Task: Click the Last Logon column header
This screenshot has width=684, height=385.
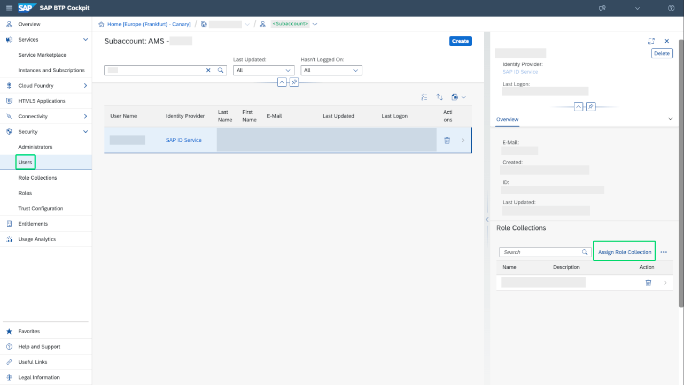Action: (x=395, y=116)
